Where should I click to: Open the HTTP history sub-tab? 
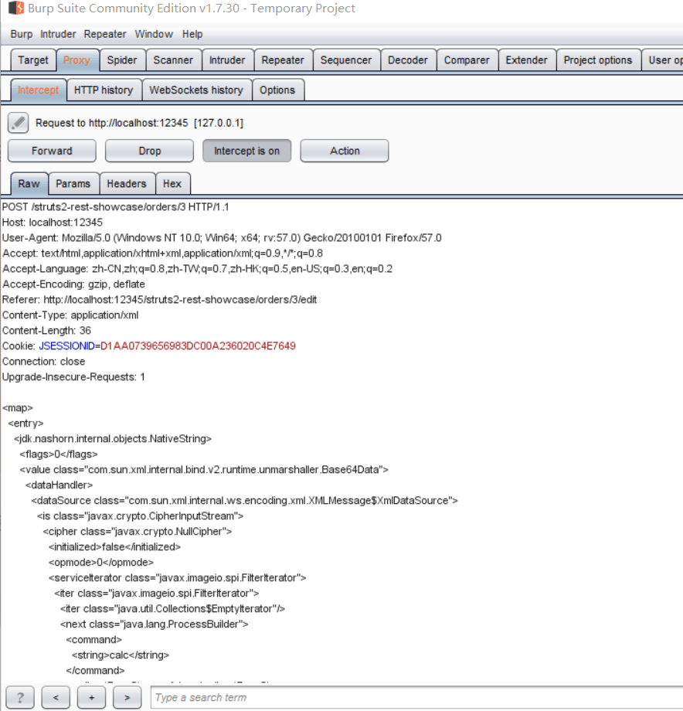pos(104,90)
